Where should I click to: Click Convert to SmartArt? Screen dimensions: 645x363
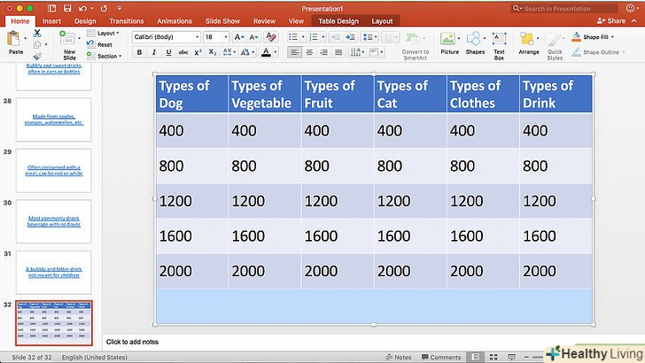(x=415, y=42)
